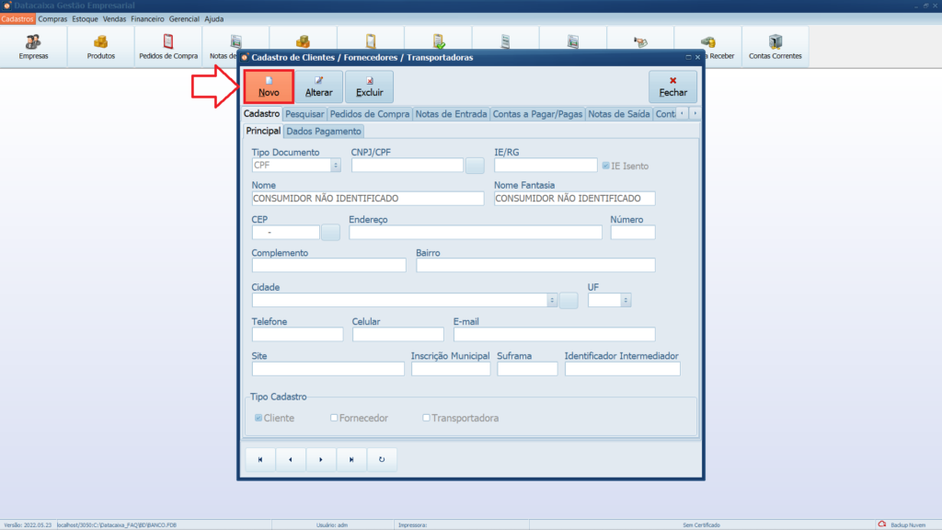Click the Excluir delete button

(x=369, y=86)
